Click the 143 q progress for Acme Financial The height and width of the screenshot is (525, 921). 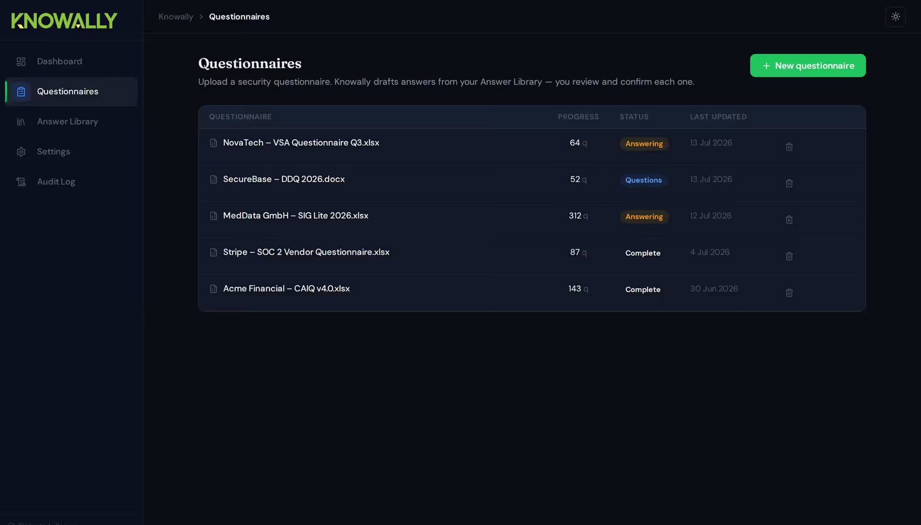[x=578, y=289]
